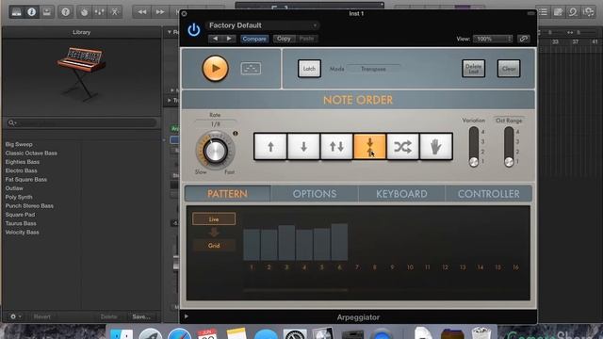Click the capture live pattern MIDI icon
The height and width of the screenshot is (339, 603).
(x=251, y=69)
